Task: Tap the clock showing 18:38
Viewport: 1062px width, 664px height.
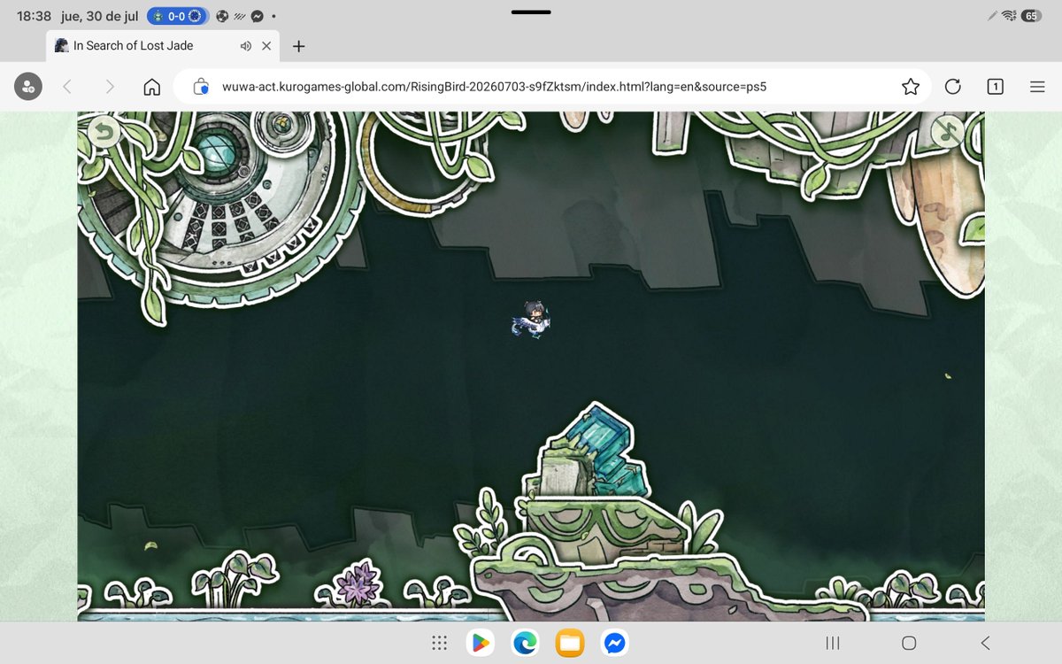Action: (34, 16)
